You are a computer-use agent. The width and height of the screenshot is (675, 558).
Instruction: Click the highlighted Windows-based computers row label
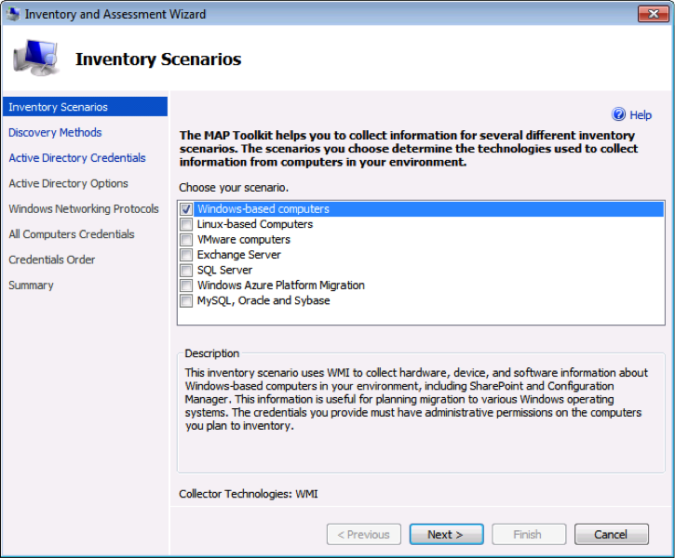(x=263, y=209)
